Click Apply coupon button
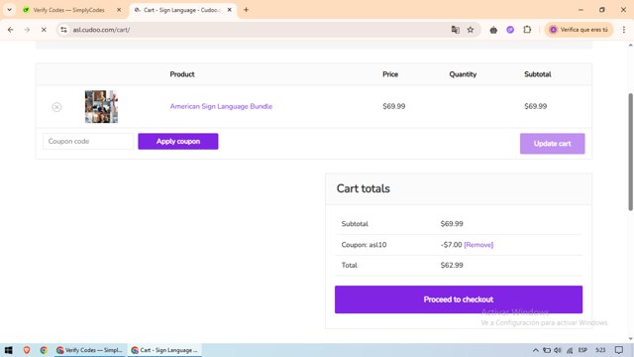This screenshot has height=357, width=634. (178, 141)
